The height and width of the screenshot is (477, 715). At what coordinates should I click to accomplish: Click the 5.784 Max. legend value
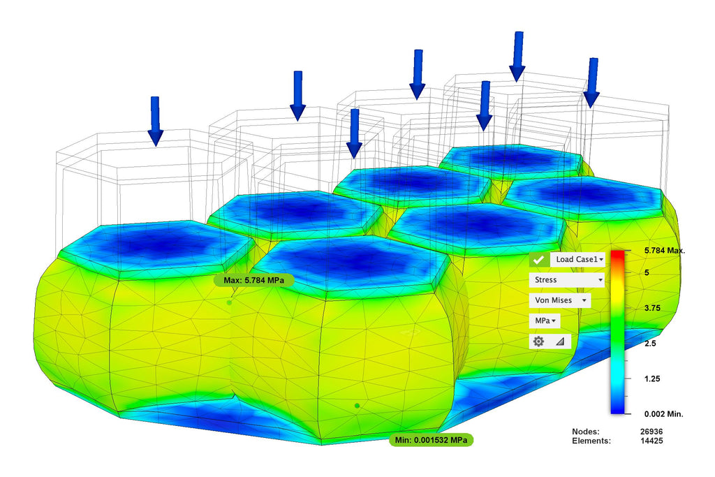[x=663, y=250]
